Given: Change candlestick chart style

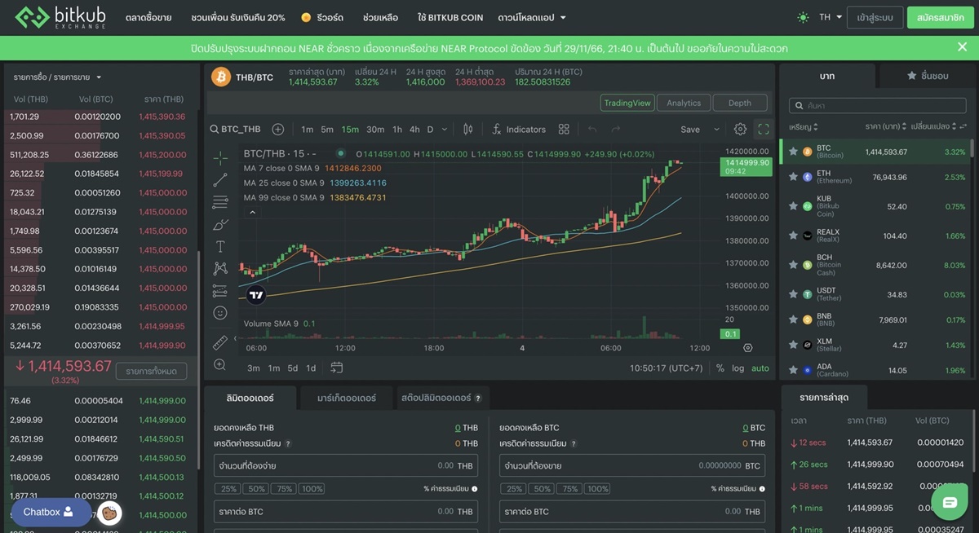Looking at the screenshot, I should coord(468,130).
